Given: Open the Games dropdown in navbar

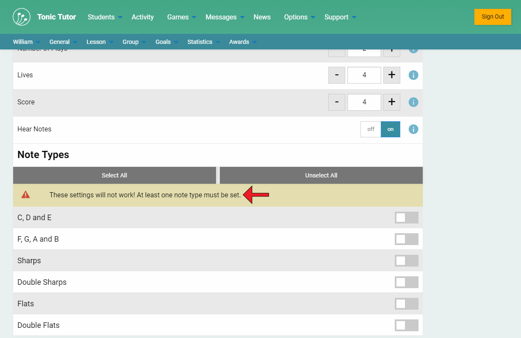Looking at the screenshot, I should point(181,17).
